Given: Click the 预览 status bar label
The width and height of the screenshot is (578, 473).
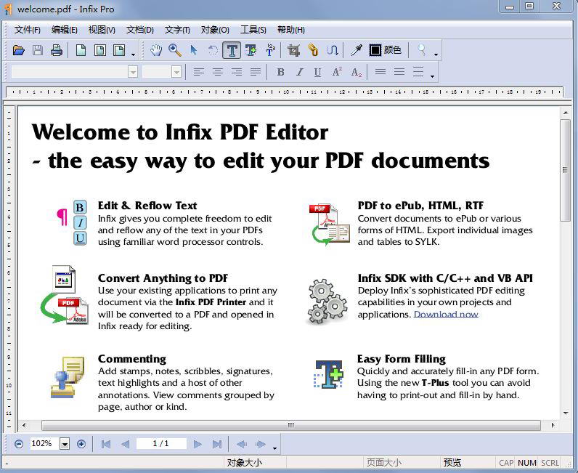Looking at the screenshot, I should coord(452,463).
